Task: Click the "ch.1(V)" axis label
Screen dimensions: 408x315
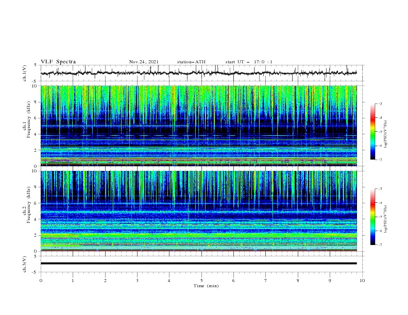Action: pos(25,73)
